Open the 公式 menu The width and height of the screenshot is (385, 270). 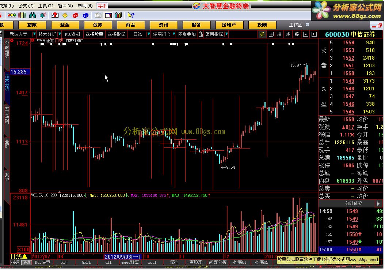26,5
